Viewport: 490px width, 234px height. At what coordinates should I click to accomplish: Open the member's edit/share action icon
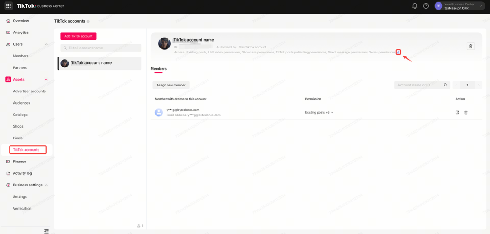click(x=457, y=113)
